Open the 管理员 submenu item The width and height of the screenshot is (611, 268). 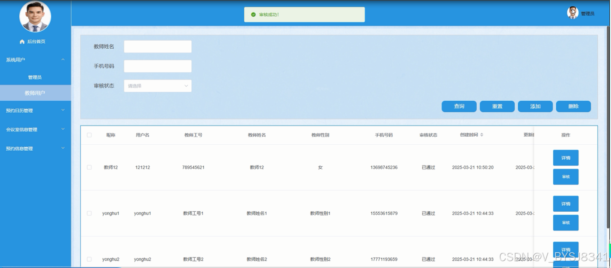pos(35,77)
